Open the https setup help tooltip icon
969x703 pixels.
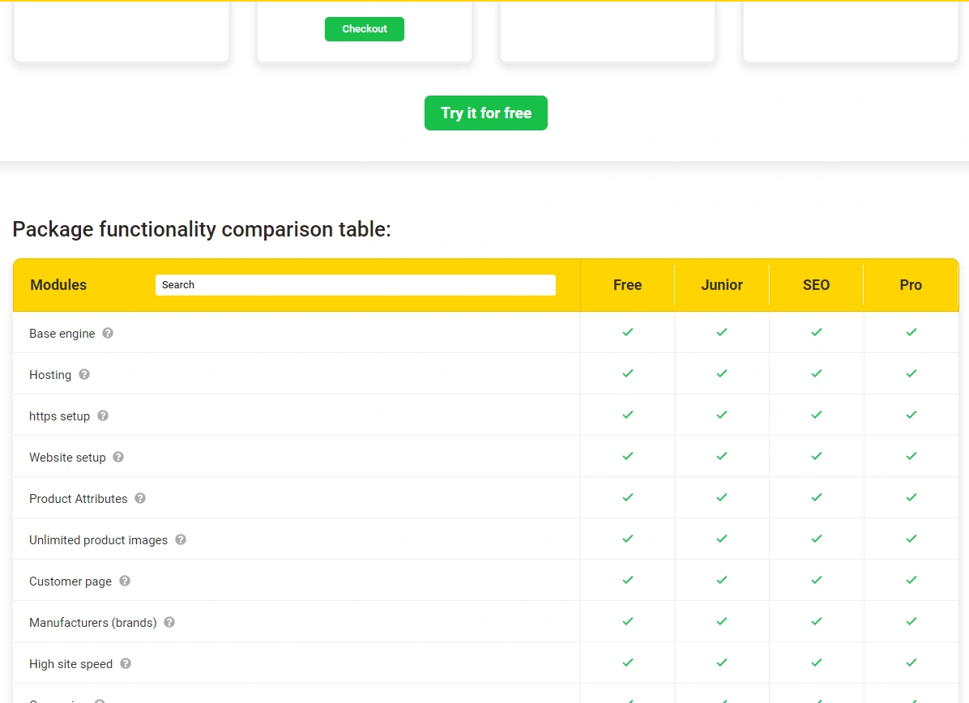coord(103,415)
